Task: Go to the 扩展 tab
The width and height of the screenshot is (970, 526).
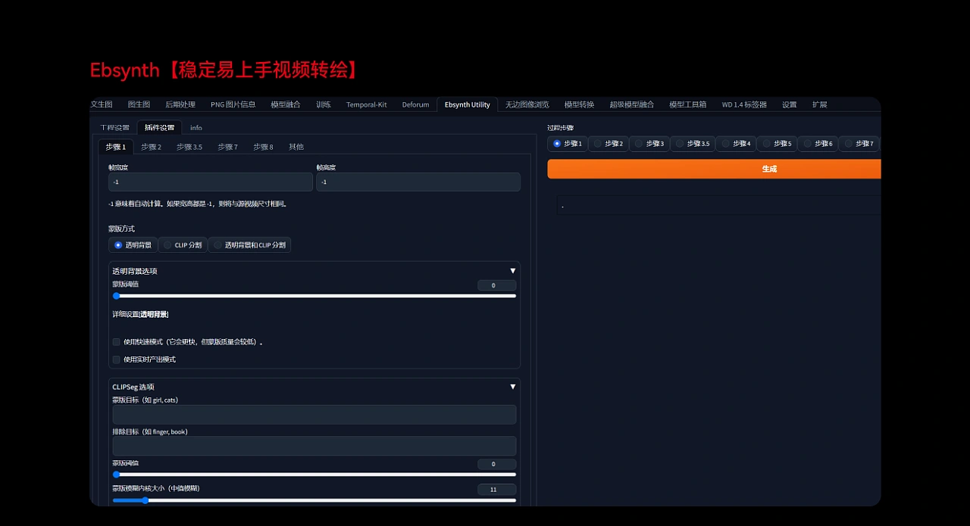Action: [x=820, y=104]
